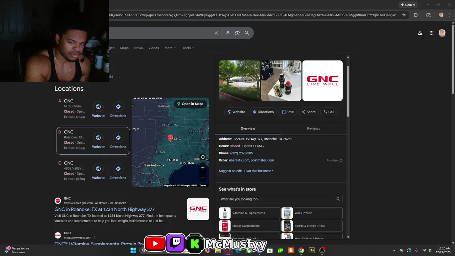
Task: Get Directions for GNC location B
Action: pos(118,138)
